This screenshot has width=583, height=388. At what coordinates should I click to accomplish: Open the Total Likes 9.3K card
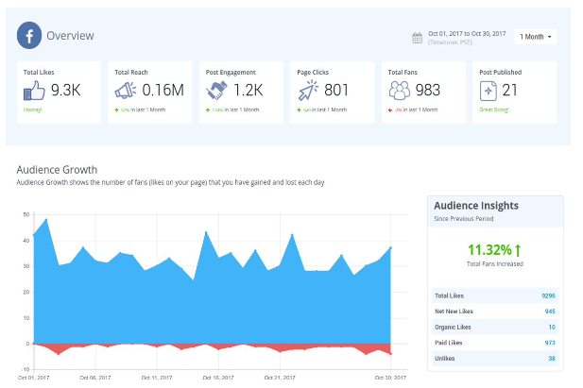click(x=59, y=93)
